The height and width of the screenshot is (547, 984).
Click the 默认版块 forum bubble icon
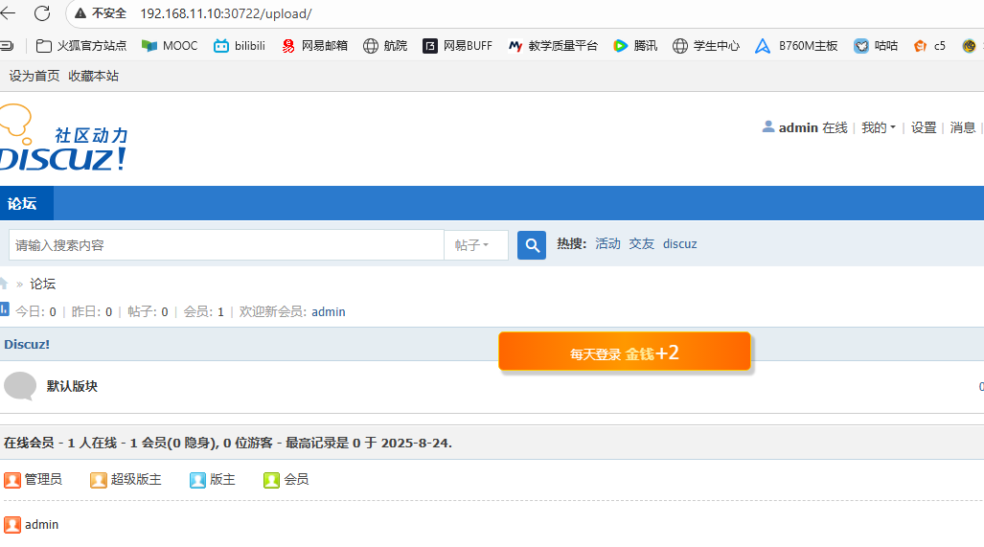[20, 386]
